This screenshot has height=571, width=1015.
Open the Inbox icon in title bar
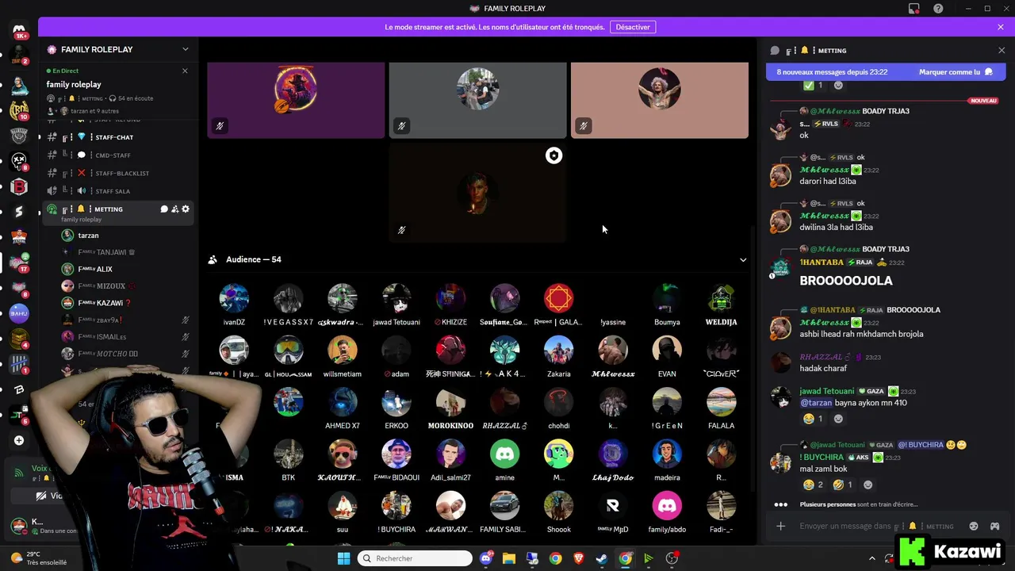(914, 9)
